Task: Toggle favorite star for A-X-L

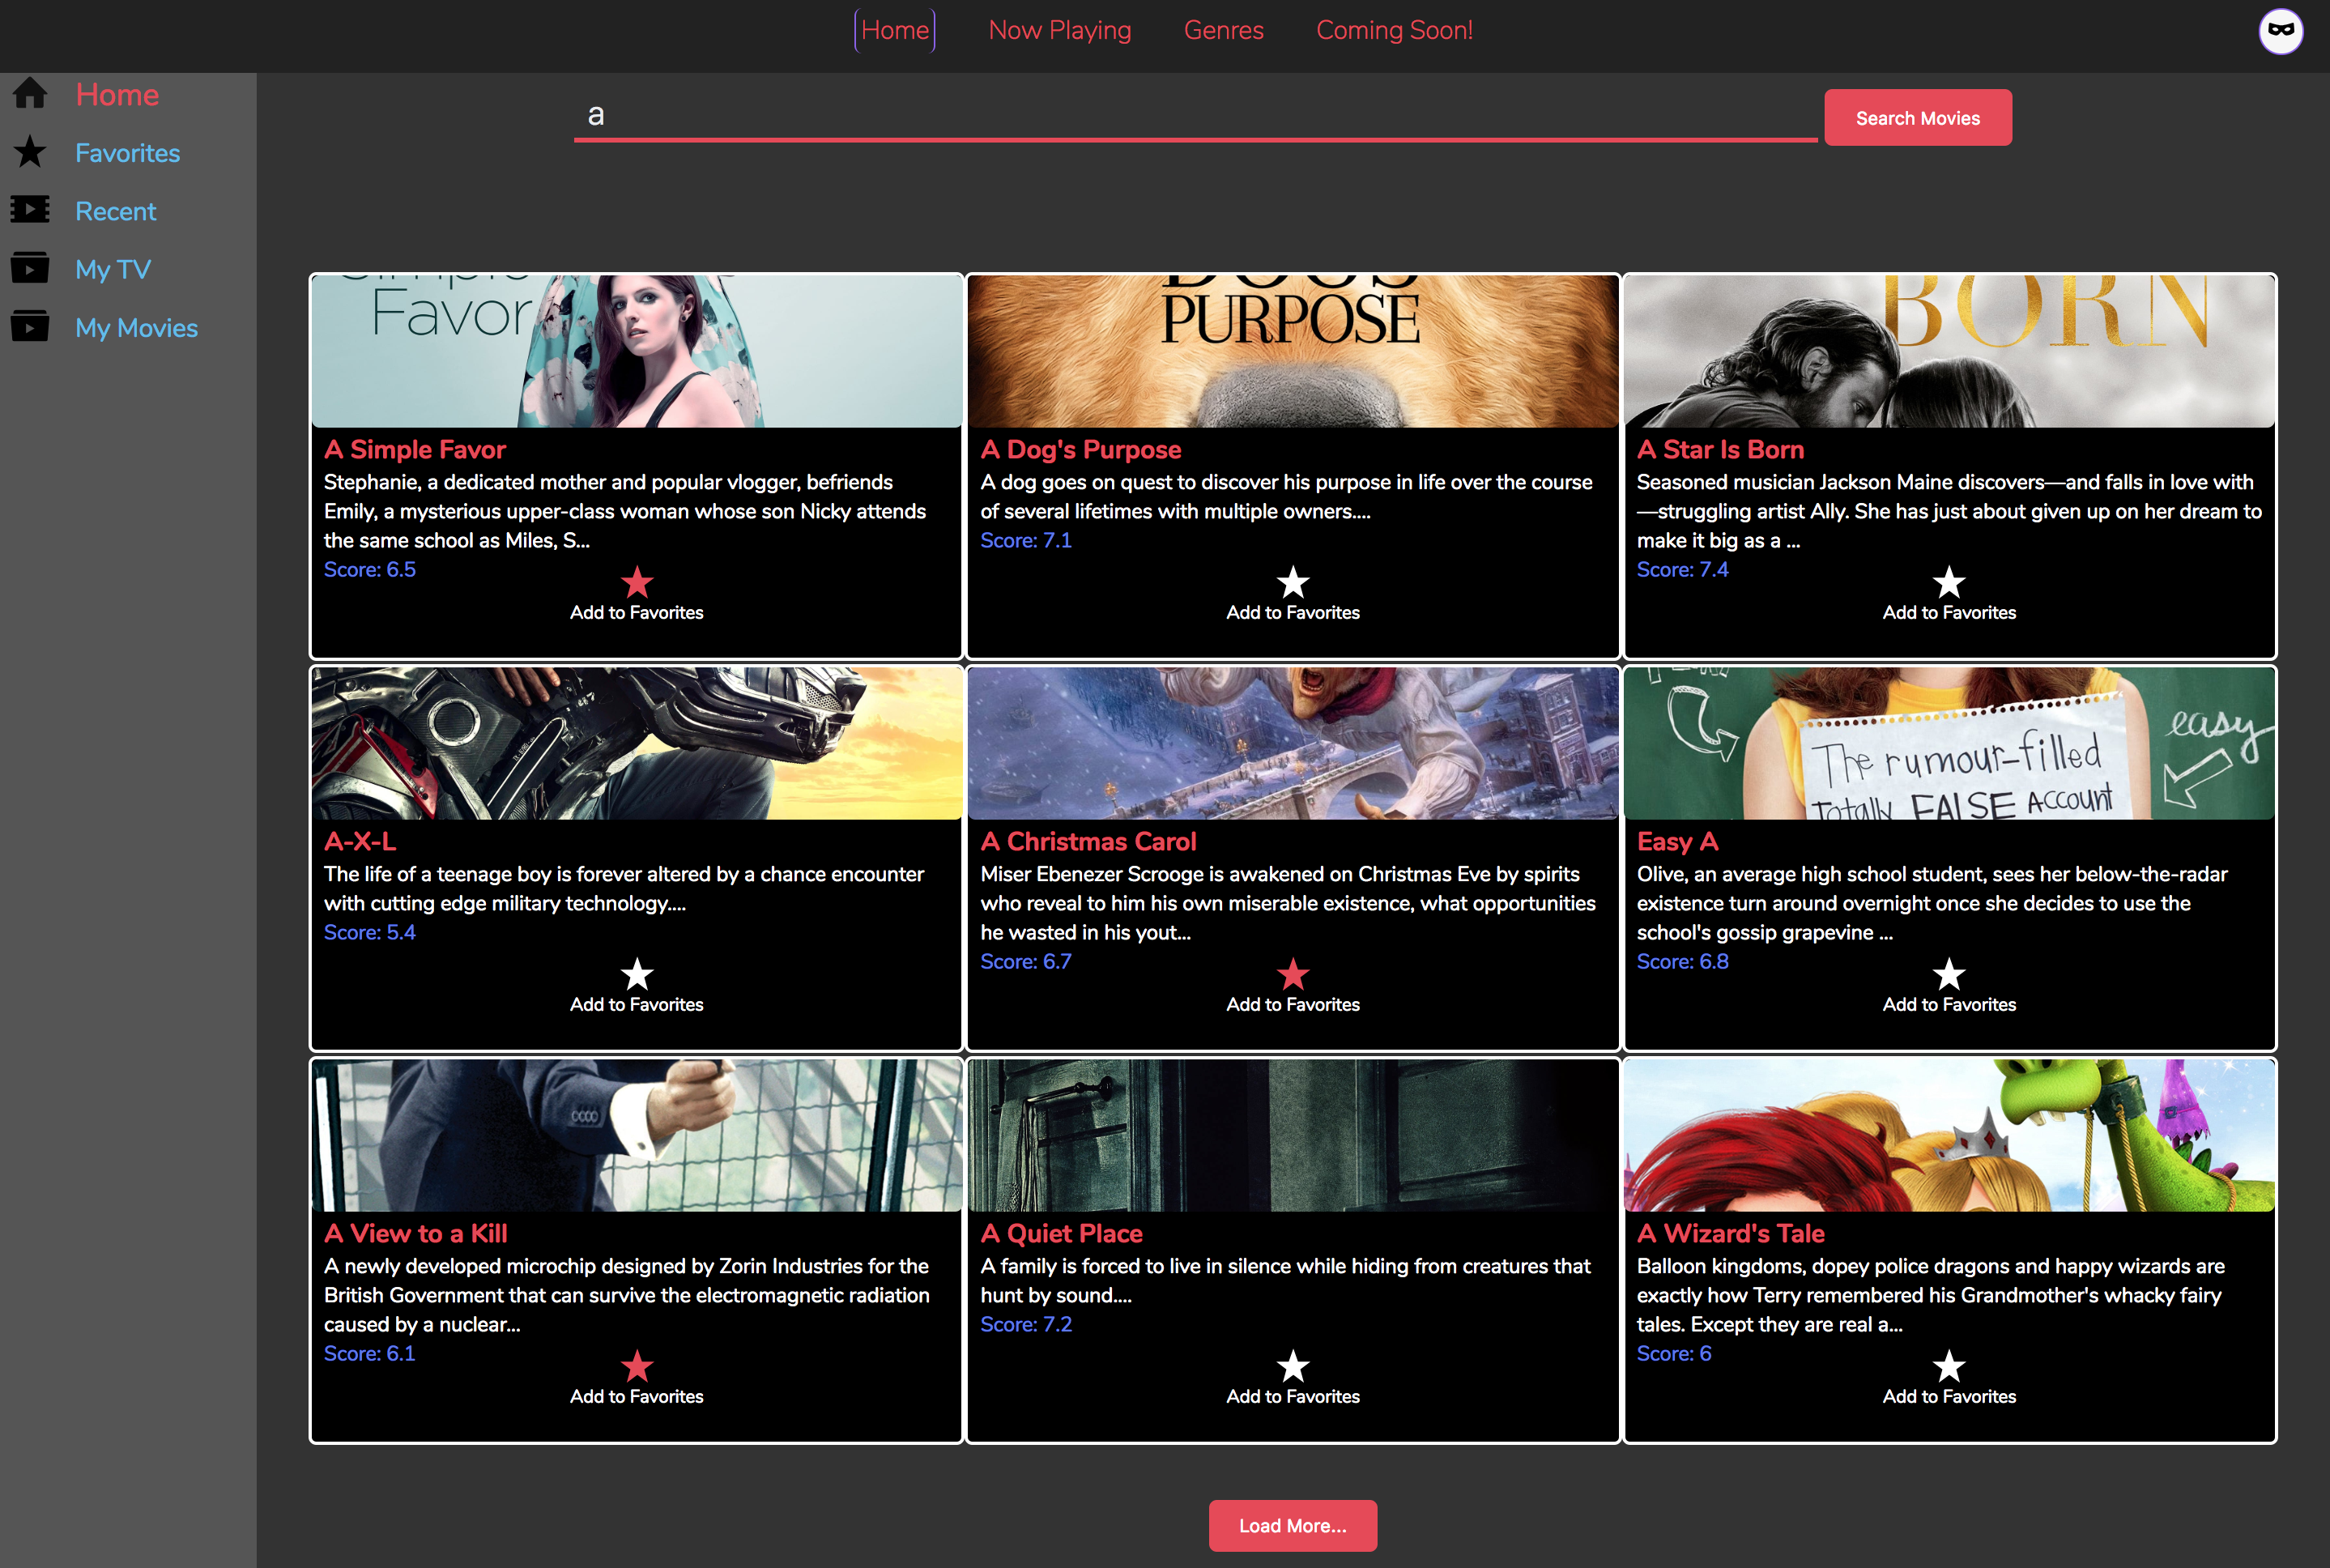Action: coord(636,974)
